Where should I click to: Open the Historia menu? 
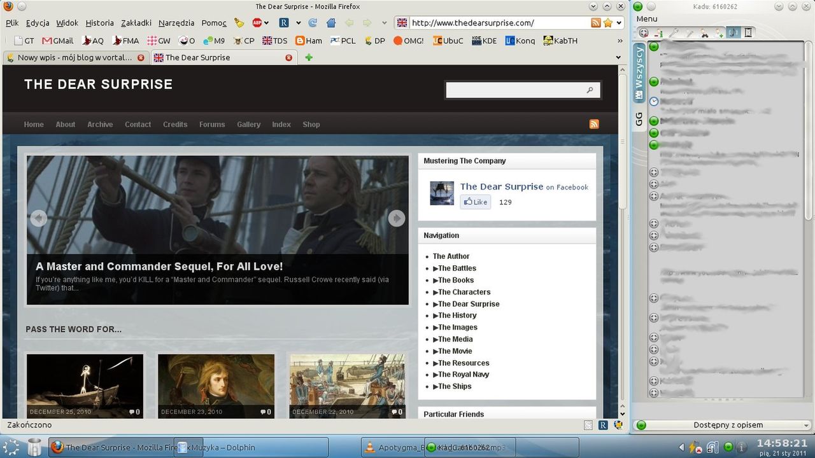(x=99, y=23)
